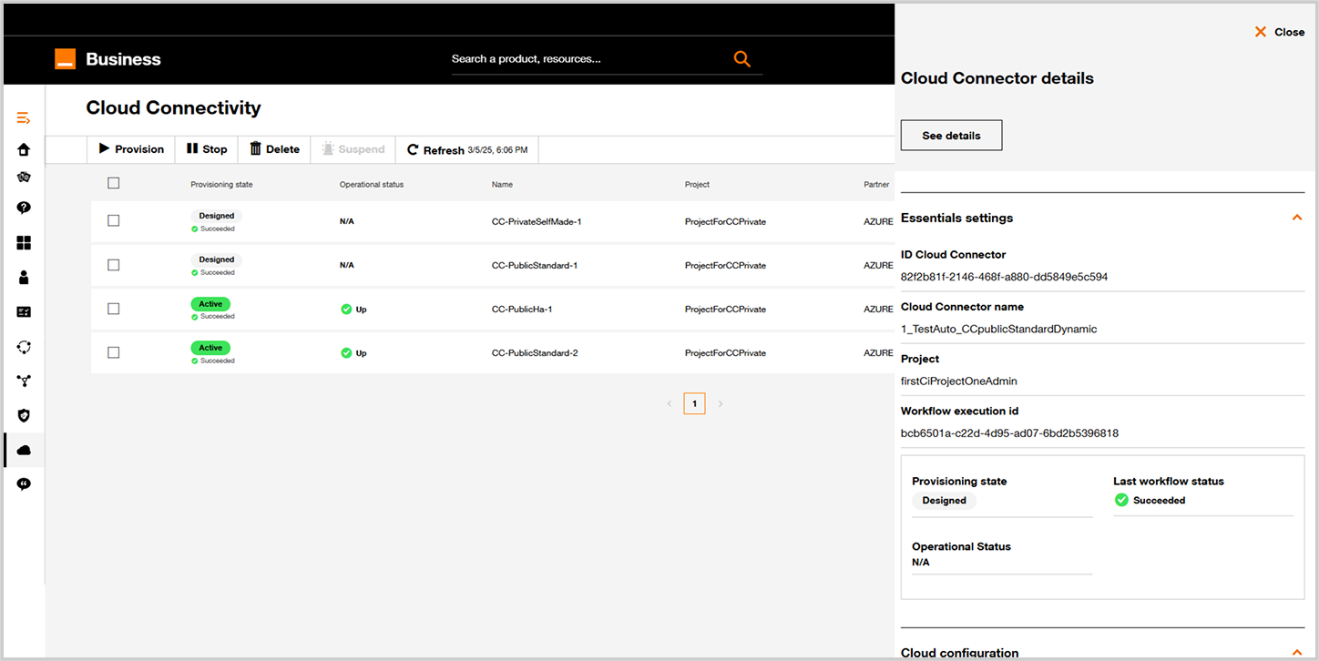This screenshot has width=1319, height=661.
Task: Click the Operational status column header
Action: [x=372, y=185]
